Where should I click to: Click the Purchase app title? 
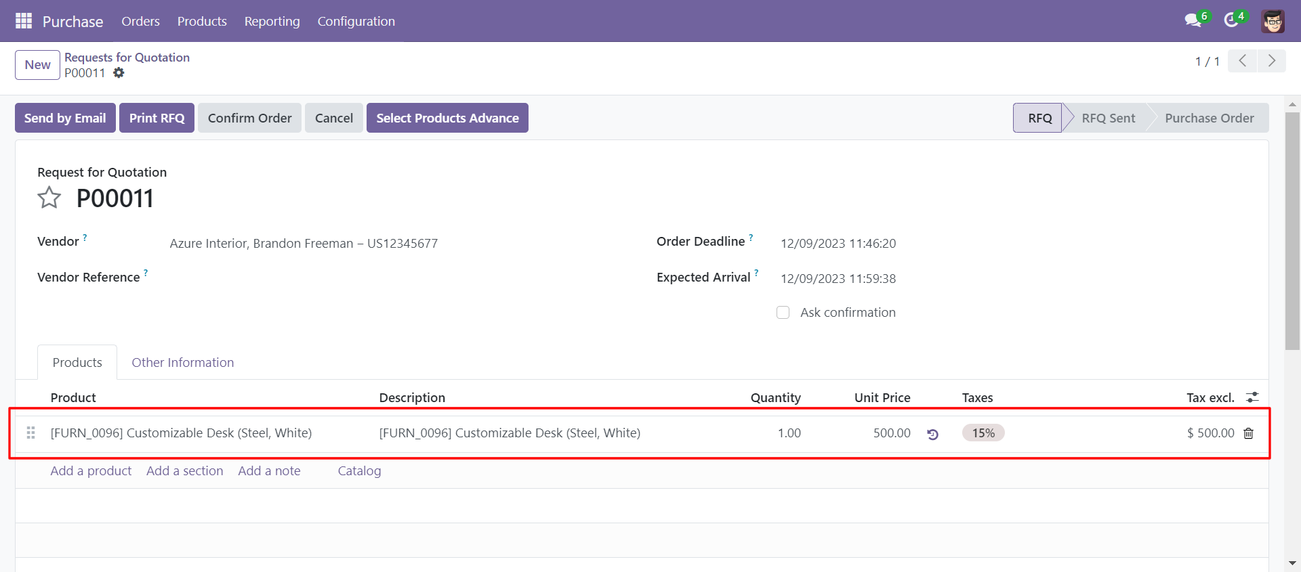tap(73, 21)
